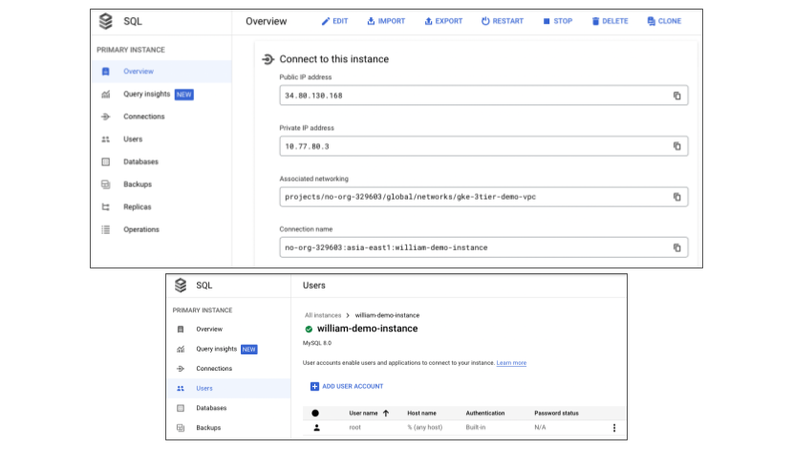Screen dimensions: 793x449
Task: Click Connections icon in top window sidebar
Action: pyautogui.click(x=106, y=117)
